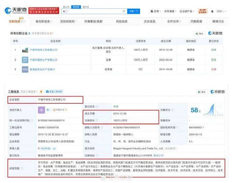
Task: Open the 历史信息 tab
Action: pos(150,22)
